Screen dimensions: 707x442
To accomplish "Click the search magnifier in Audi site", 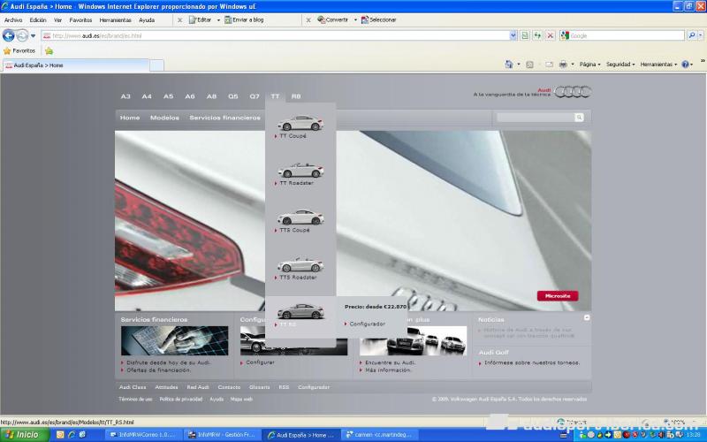I will coord(580,118).
